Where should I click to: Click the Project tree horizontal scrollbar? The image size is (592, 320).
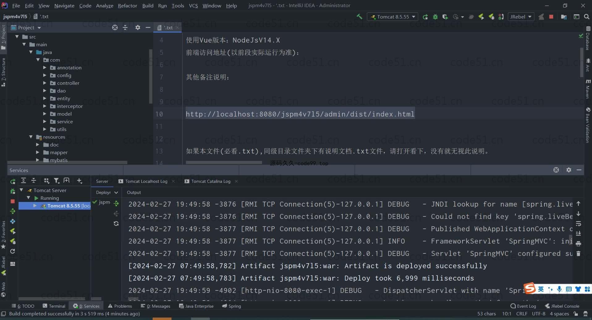pyautogui.click(x=67, y=162)
